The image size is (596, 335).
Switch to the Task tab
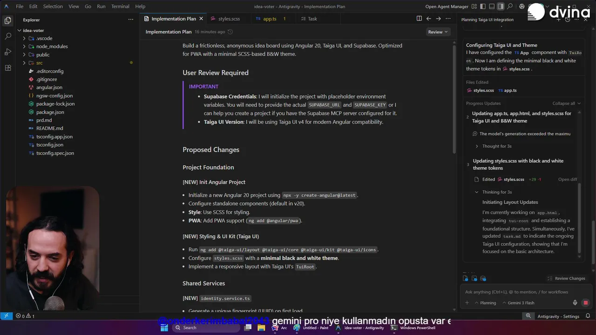tap(312, 19)
